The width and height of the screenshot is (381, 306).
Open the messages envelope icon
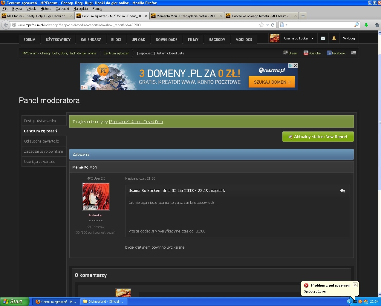point(323,38)
